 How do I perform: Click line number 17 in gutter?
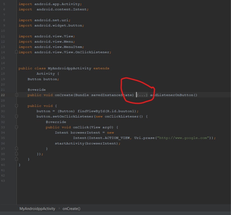pos(3,68)
